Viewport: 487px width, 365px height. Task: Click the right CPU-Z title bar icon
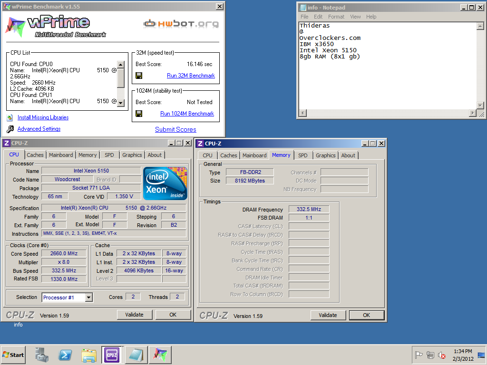pos(200,144)
